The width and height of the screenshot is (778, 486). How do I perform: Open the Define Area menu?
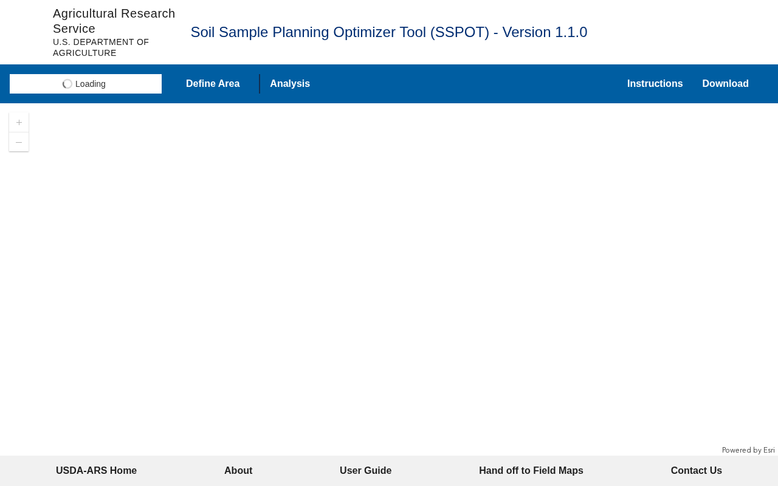(x=213, y=84)
